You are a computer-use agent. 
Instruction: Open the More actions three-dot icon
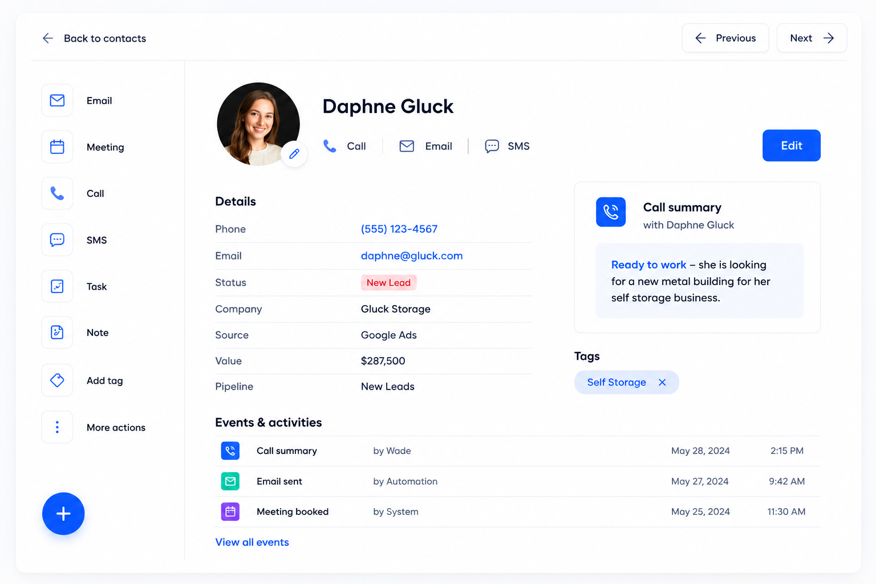pyautogui.click(x=57, y=427)
